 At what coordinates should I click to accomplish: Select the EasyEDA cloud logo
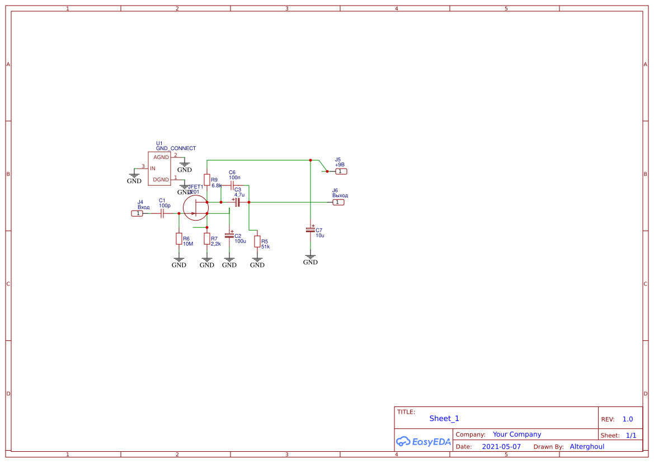pyautogui.click(x=424, y=442)
